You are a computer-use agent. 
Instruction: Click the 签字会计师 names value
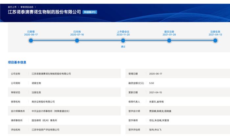(160, 111)
